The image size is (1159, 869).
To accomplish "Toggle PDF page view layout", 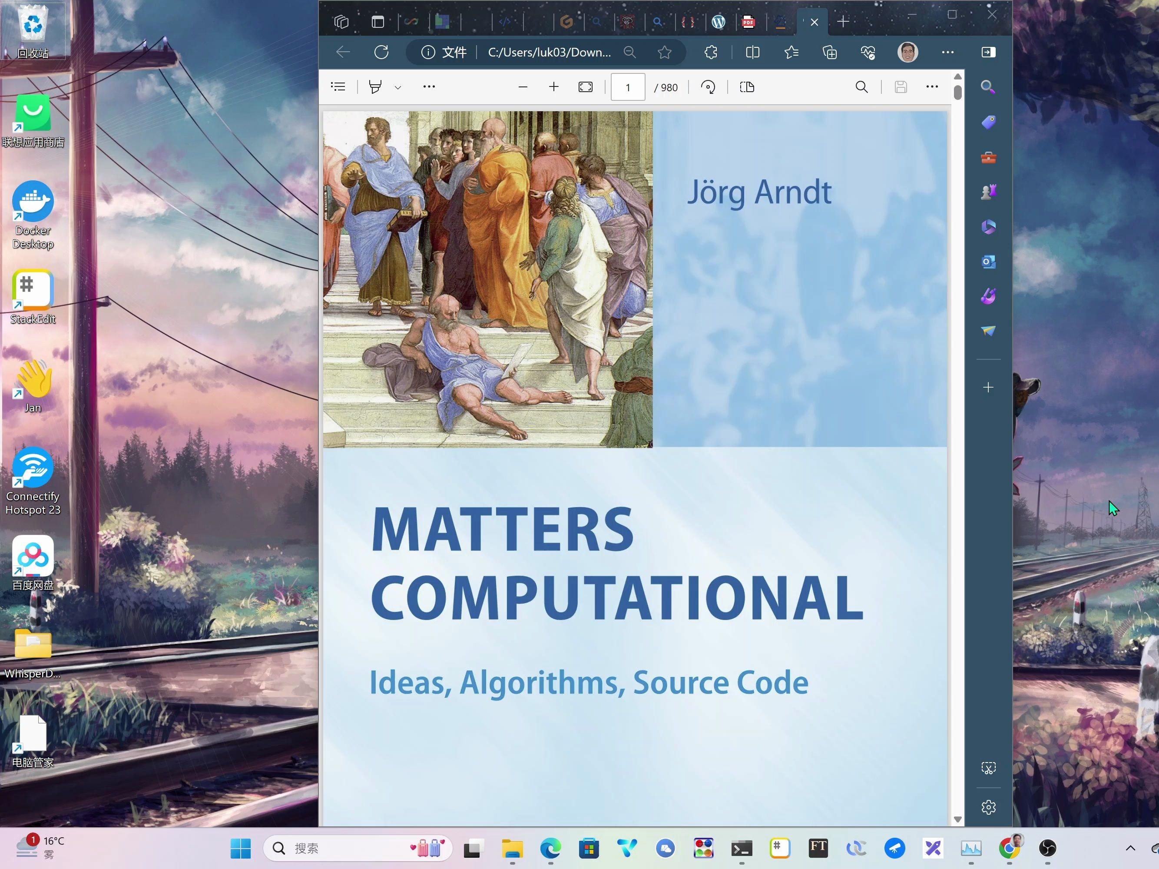I will (x=747, y=87).
